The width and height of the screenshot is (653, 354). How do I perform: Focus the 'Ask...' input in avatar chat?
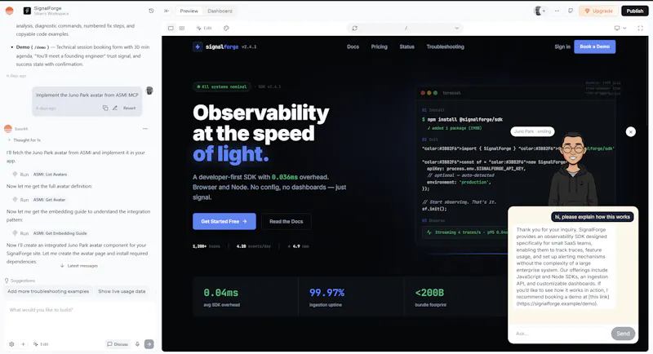[560, 334]
